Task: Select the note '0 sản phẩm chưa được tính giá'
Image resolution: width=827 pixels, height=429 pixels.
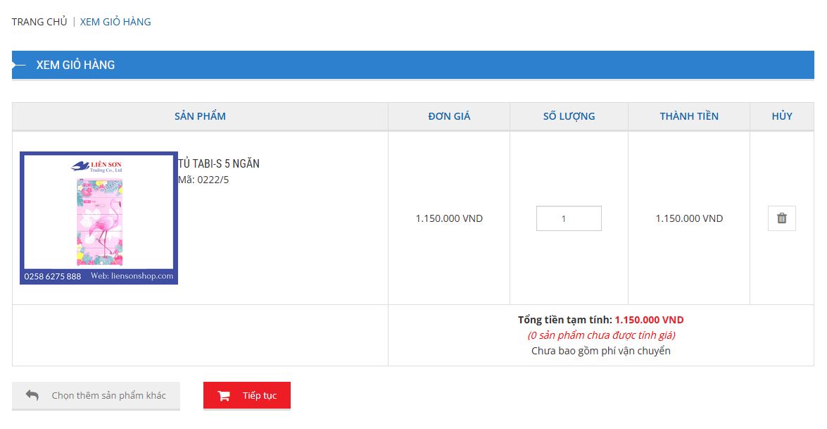Action: (601, 335)
